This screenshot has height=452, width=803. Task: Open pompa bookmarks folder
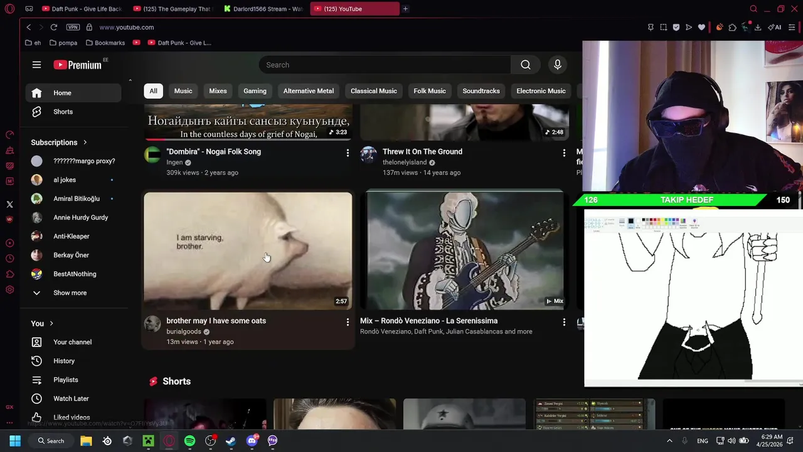pyautogui.click(x=63, y=43)
